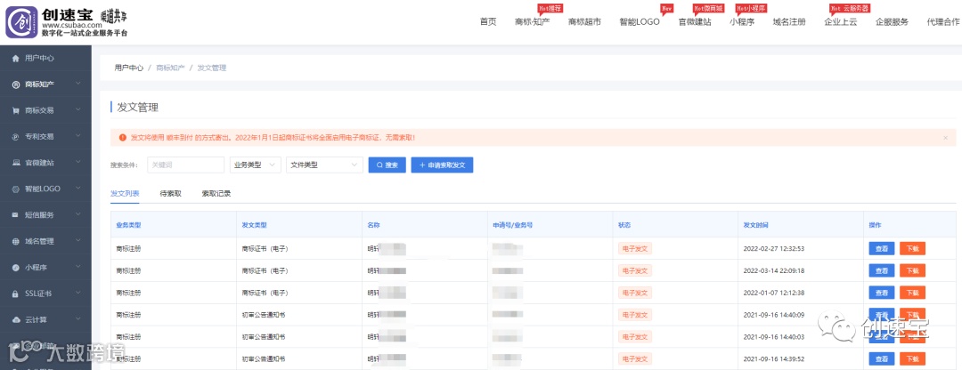
Task: Click the Hot小程序 badge in top navigation
Action: [x=751, y=8]
